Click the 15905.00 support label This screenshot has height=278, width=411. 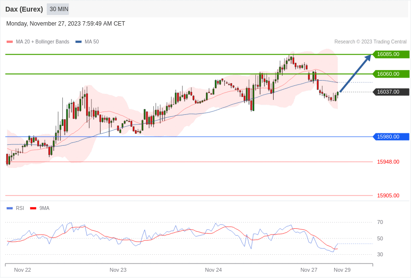(x=388, y=195)
